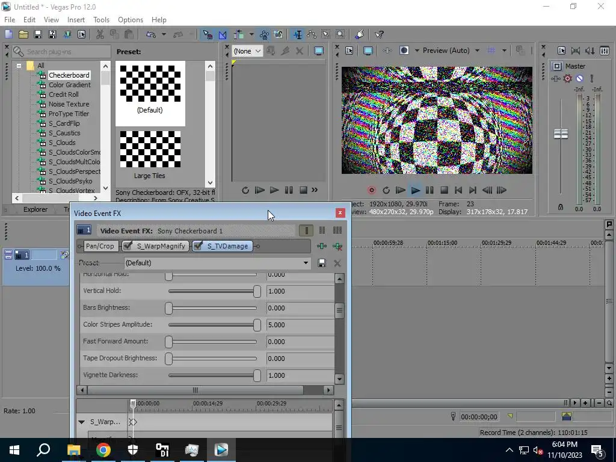Select Noise Texture generator in the list
This screenshot has height=462, width=616.
(69, 104)
